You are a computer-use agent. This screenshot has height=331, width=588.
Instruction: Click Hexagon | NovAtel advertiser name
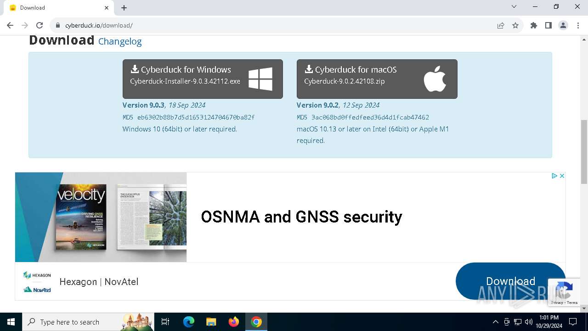99,282
